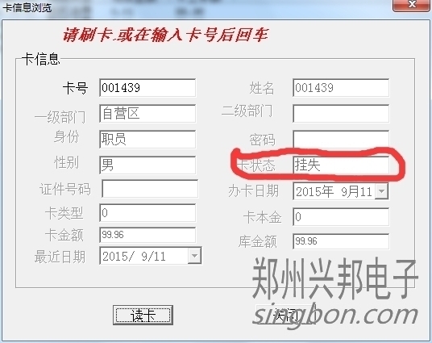Click into the 姓名 field
The height and width of the screenshot is (343, 432).
tap(341, 88)
